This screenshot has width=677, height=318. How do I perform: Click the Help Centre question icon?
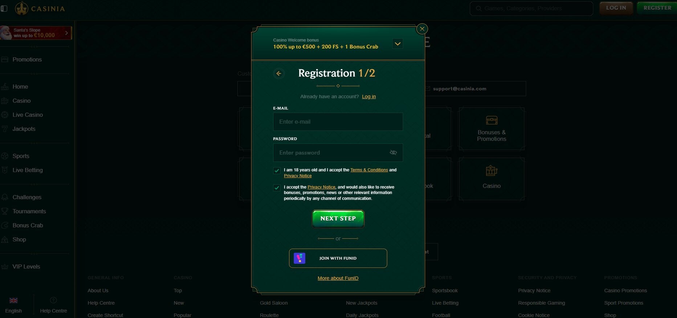coord(53,300)
